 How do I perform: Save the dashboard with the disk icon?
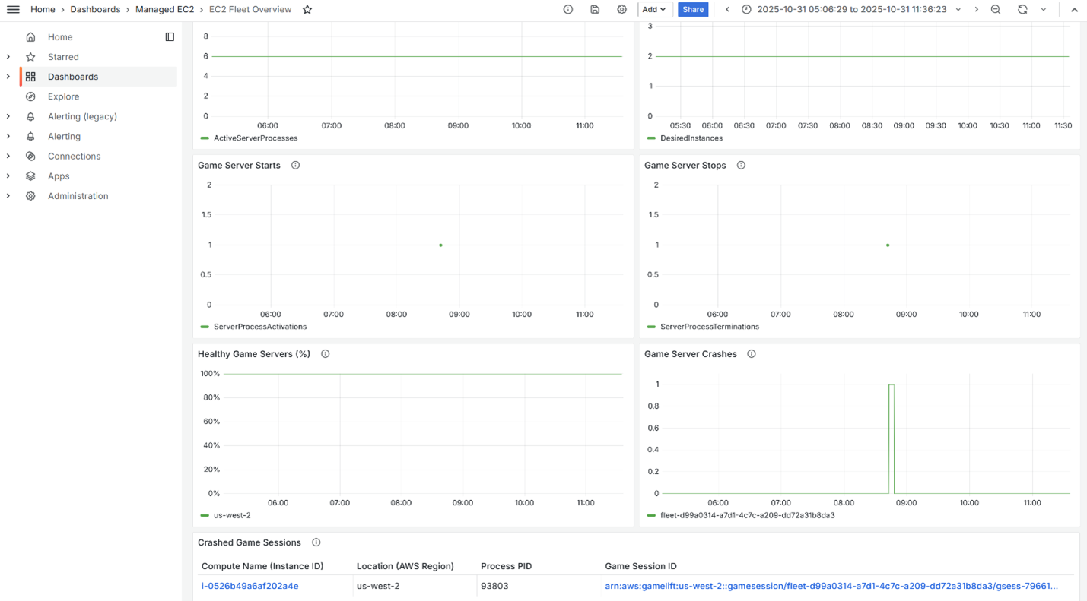(x=595, y=10)
